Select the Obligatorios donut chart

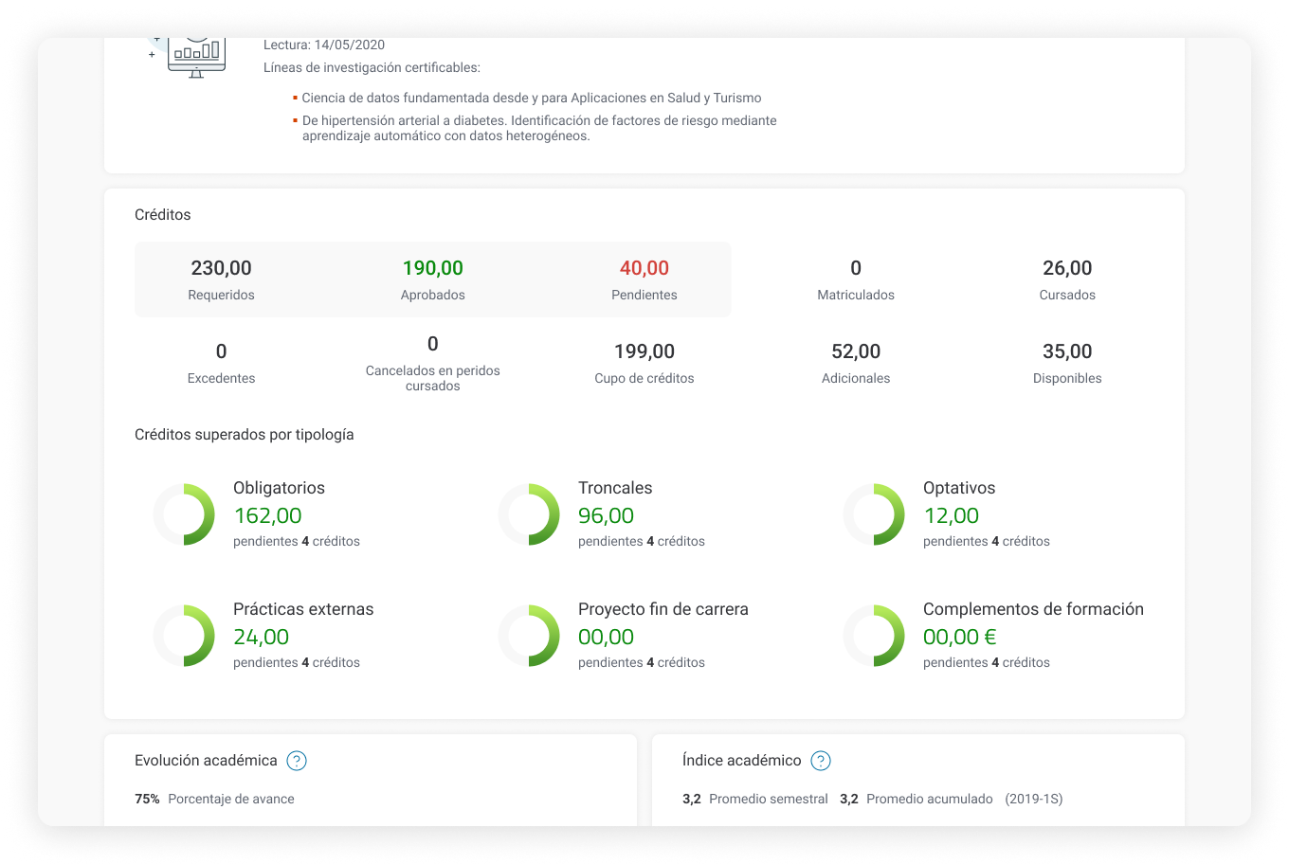pos(184,514)
